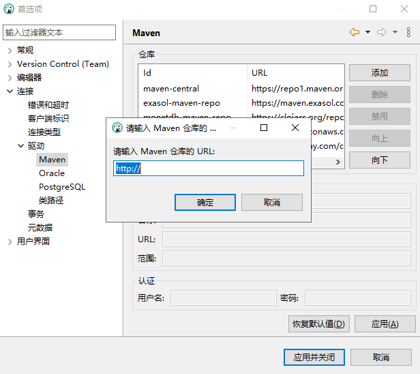This screenshot has width=420, height=374.
Task: Click the DBeaver icon in dialog title
Action: (x=117, y=128)
